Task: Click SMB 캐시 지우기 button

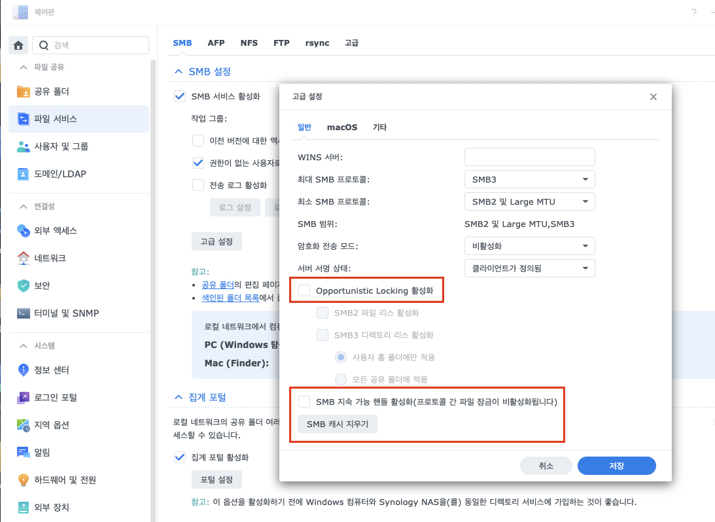Action: (338, 424)
